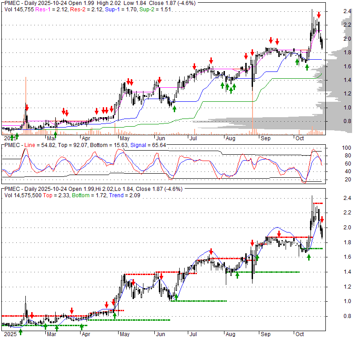
Task: Click the 'Jul' label on the lower chart axis
Action: pyautogui.click(x=193, y=334)
